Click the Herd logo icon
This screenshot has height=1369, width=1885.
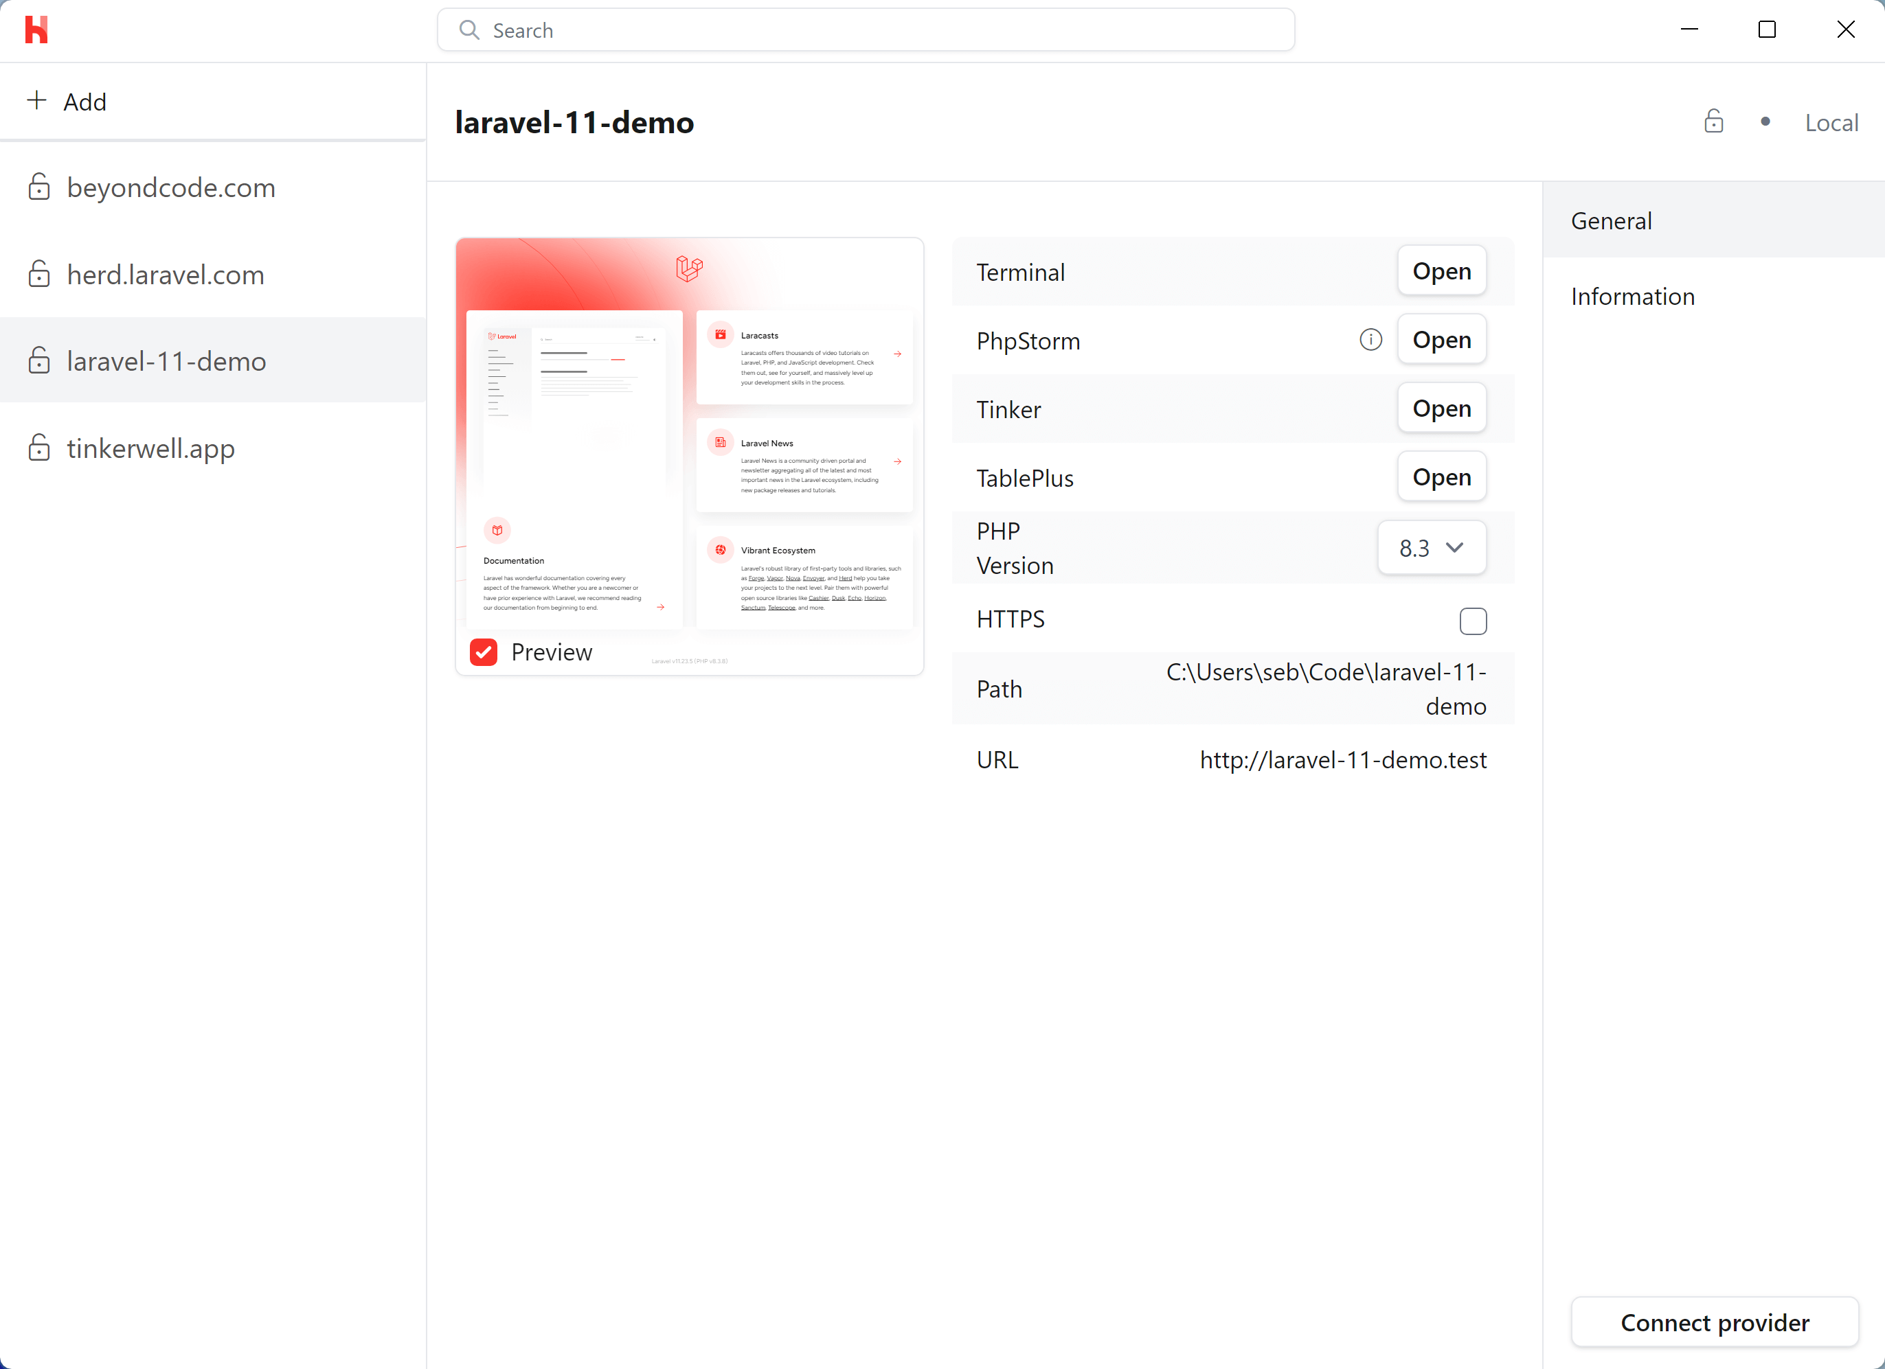click(36, 30)
